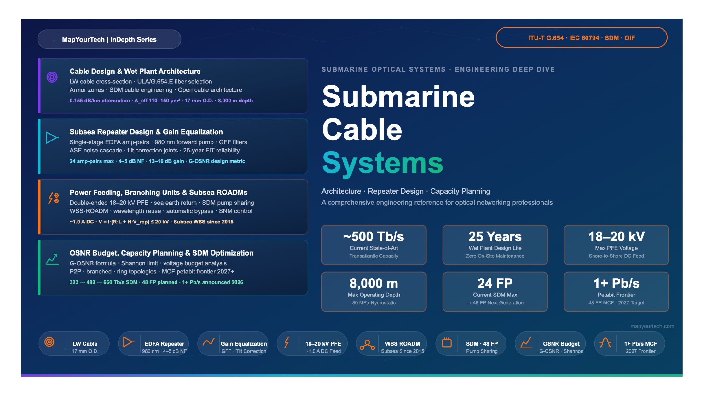Open the 1+ Pb/s Petabit Frontier card
Image resolution: width=706 pixels, height=397 pixels.
pyautogui.click(x=616, y=291)
